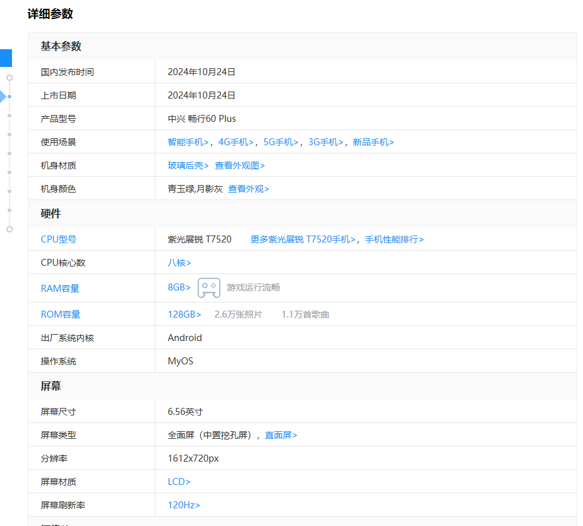Click the highlighted blue dot in side navigation
Screen dimensions: 583x526
pos(9,97)
